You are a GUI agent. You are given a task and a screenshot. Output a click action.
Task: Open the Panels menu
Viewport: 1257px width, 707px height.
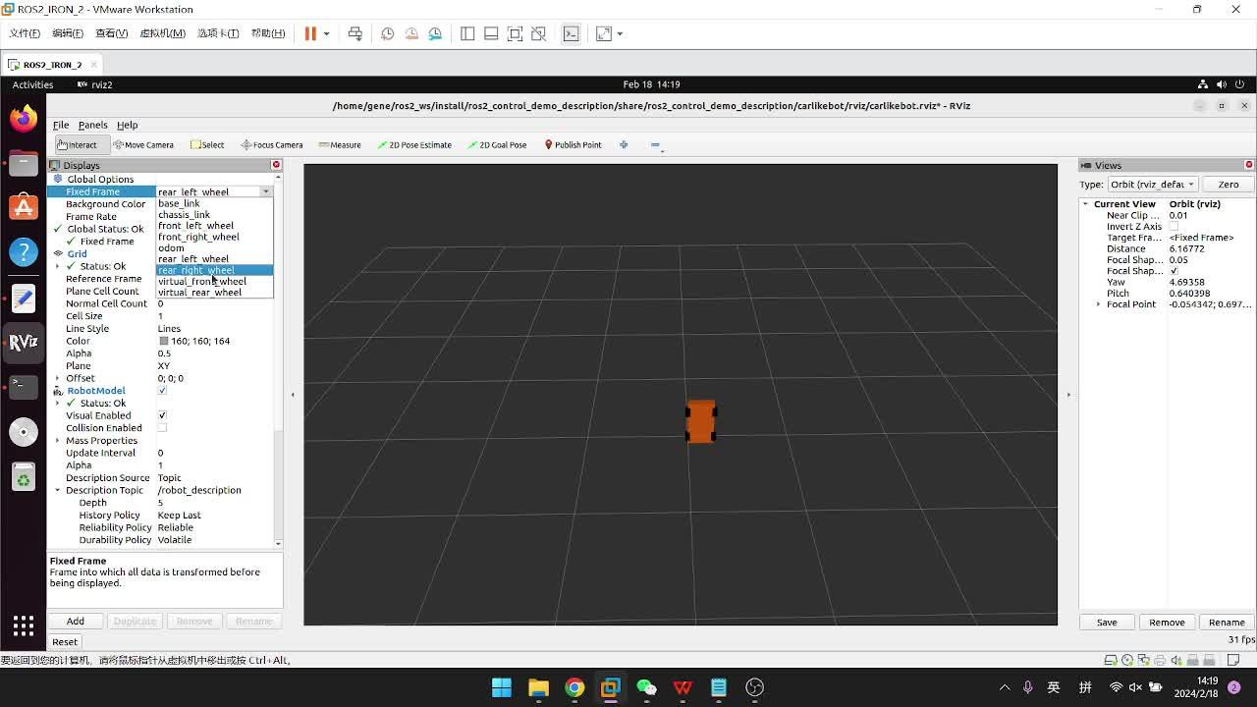[92, 125]
